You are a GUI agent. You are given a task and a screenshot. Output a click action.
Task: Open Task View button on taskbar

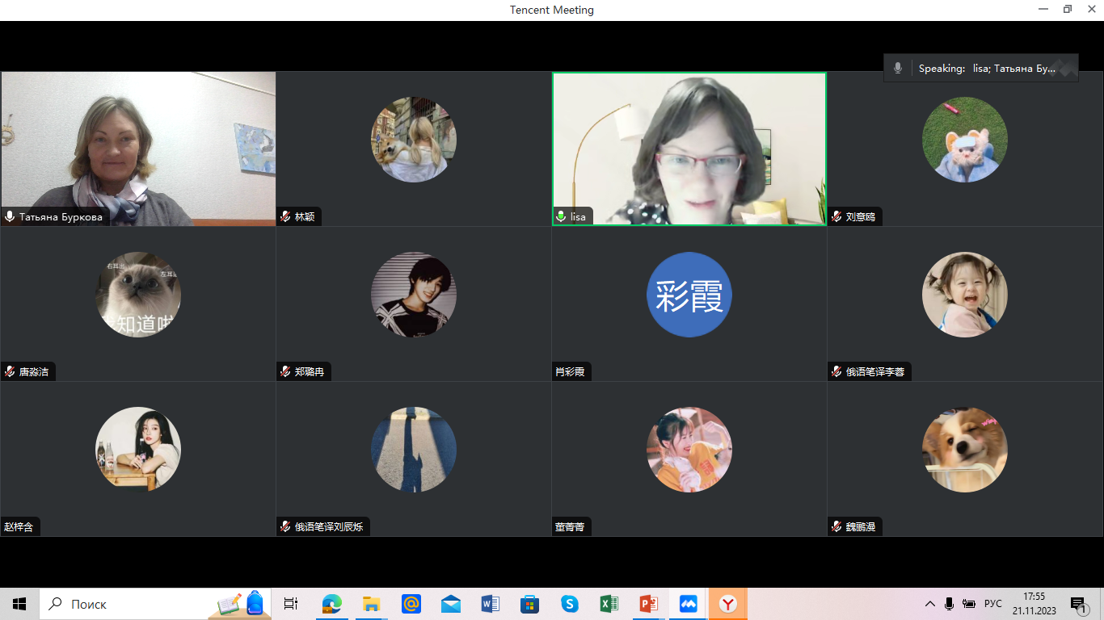point(291,604)
